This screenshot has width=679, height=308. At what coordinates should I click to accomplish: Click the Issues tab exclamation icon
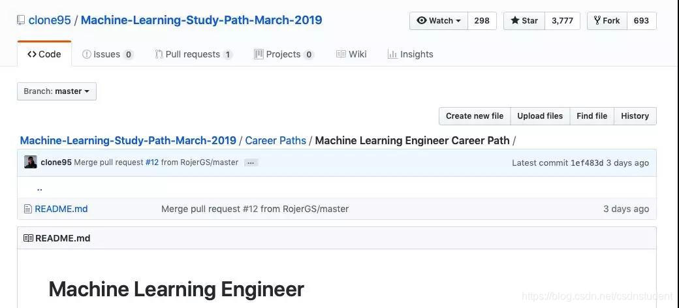click(x=87, y=54)
